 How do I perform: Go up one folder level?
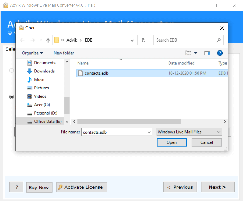pyautogui.click(x=48, y=40)
